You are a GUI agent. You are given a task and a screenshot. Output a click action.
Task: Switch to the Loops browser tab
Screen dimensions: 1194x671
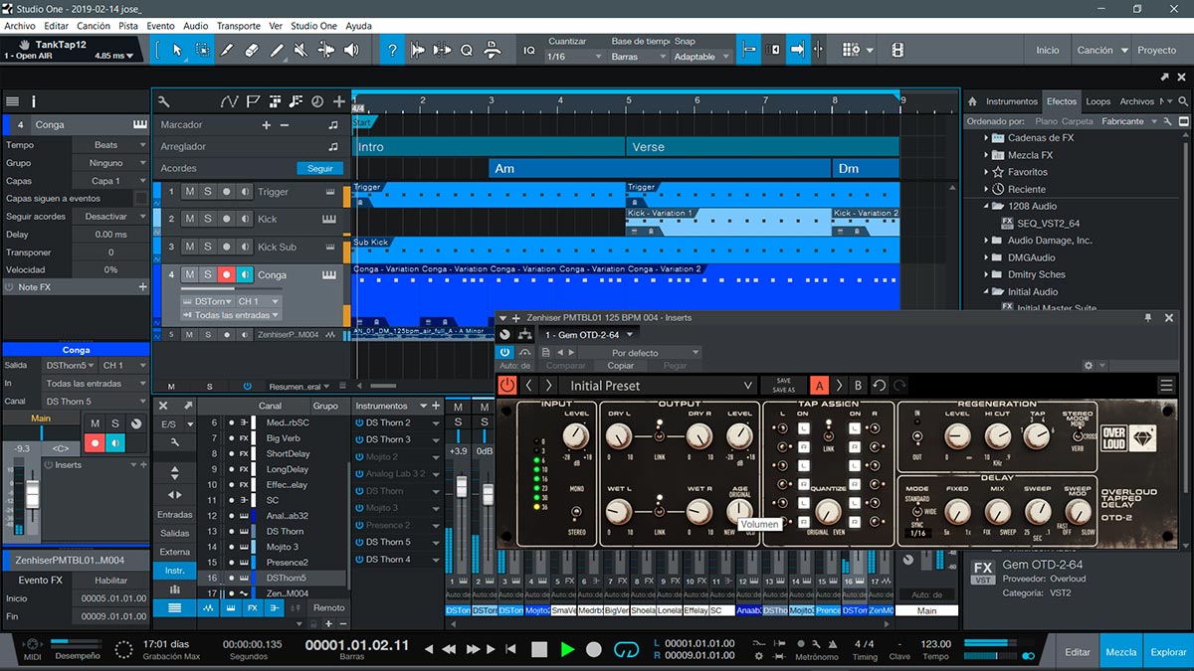1098,101
